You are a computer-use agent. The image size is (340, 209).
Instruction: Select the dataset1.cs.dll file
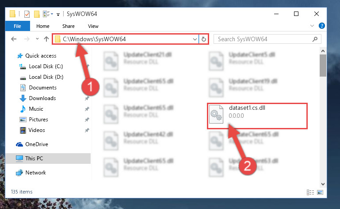[x=257, y=116]
